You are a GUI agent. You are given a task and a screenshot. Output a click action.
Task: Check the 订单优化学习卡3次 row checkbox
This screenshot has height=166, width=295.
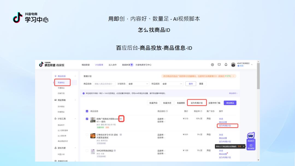[x=87, y=135]
